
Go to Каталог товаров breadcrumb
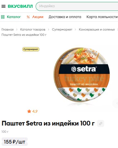33,29
